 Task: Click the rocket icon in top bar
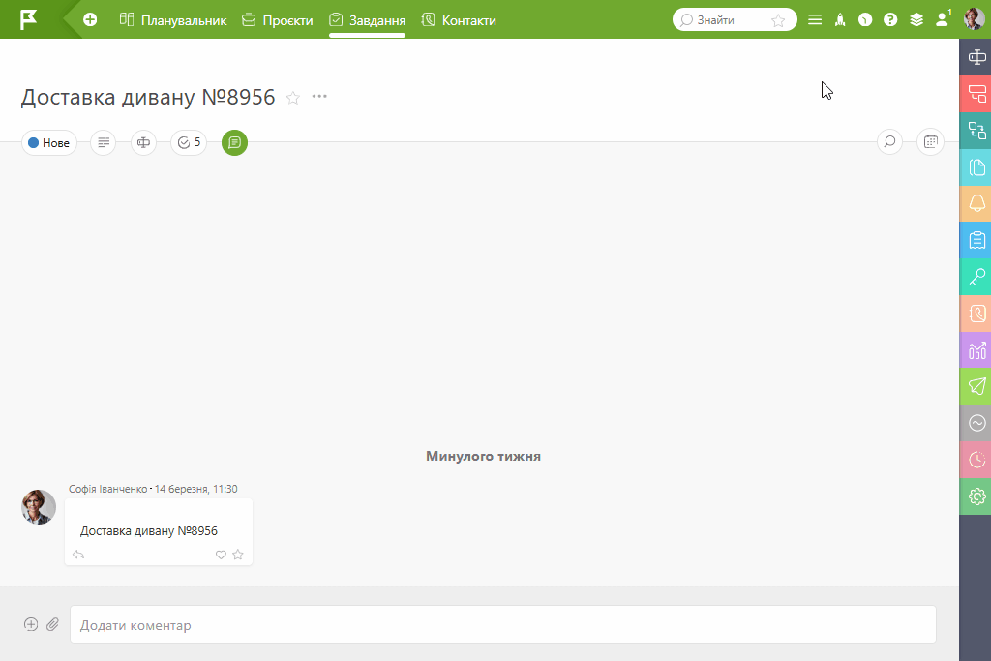(x=840, y=19)
